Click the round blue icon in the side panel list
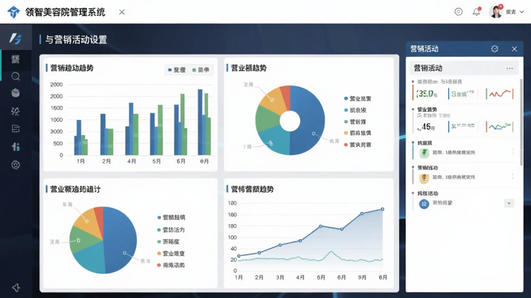531x298 pixels. point(424,204)
